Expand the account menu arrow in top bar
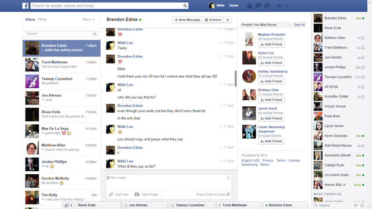Image resolution: width=372 pixels, height=209 pixels. (x=287, y=6)
